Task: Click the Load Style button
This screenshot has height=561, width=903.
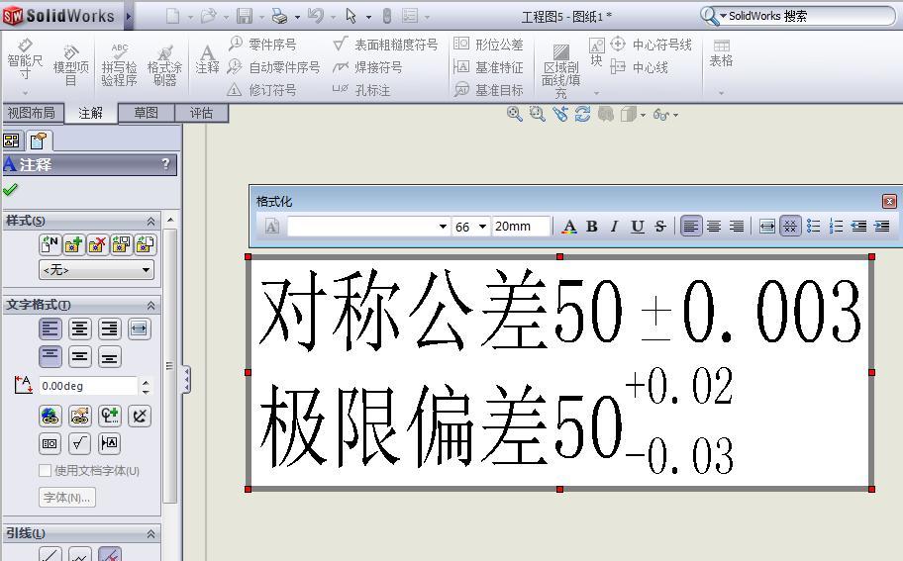Action: coord(144,244)
